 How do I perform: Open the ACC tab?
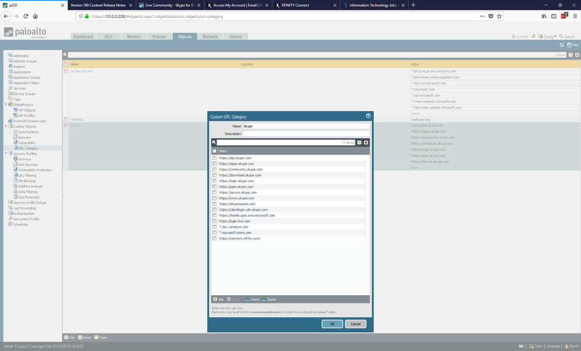coord(108,37)
